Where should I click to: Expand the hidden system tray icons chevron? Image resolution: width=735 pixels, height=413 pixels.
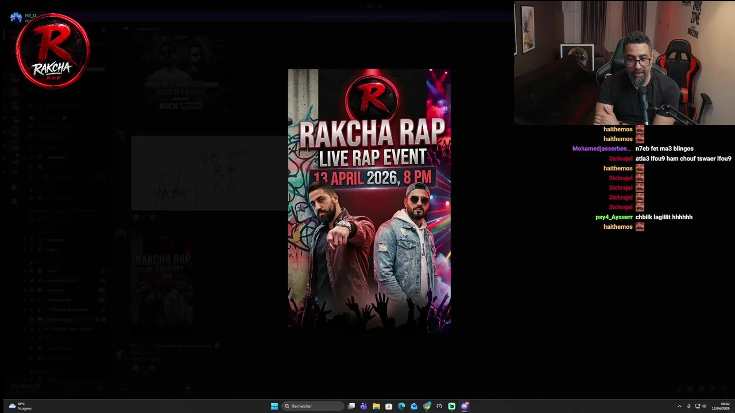[679, 406]
